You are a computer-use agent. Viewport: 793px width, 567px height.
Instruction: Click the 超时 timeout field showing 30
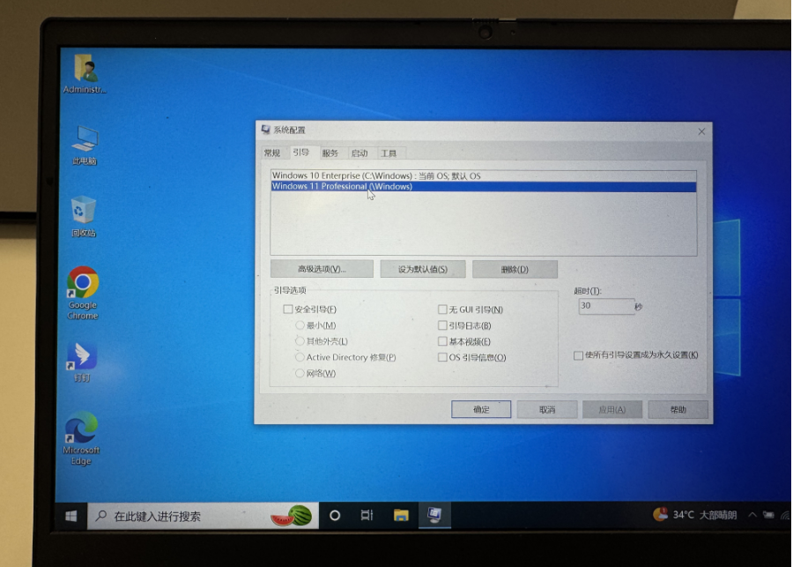606,306
